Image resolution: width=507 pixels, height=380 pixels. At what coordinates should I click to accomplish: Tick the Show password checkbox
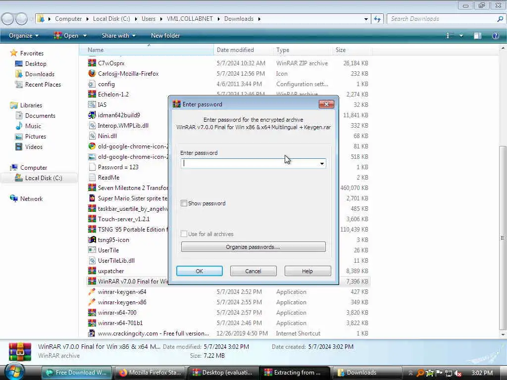point(184,203)
